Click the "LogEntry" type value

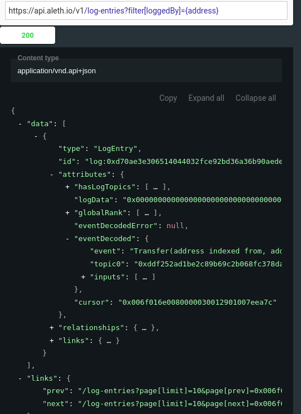coord(116,149)
